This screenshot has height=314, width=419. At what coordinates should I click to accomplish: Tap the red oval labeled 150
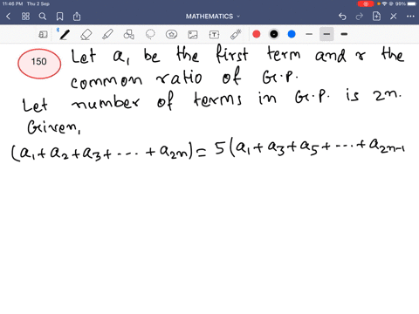pos(39,64)
